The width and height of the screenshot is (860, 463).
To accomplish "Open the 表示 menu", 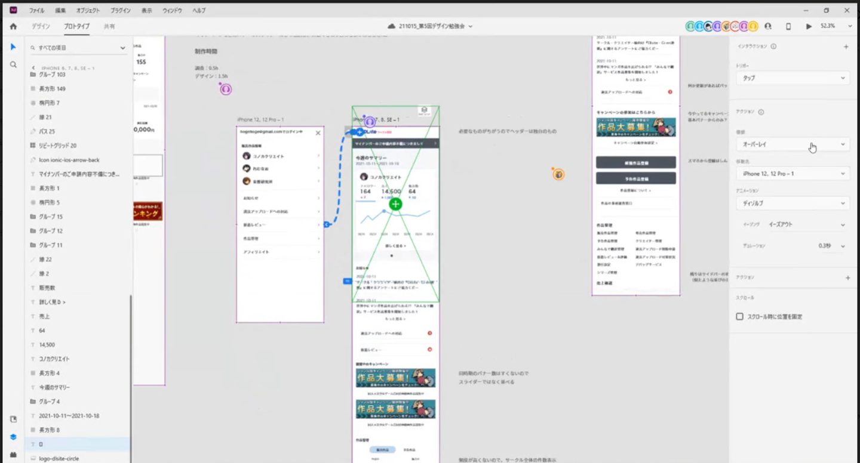I will click(146, 11).
